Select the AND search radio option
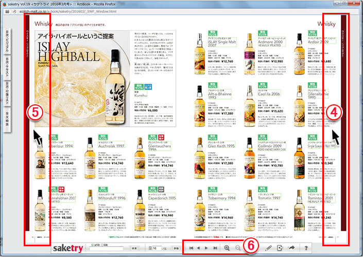363x257 pixels. pos(93,245)
